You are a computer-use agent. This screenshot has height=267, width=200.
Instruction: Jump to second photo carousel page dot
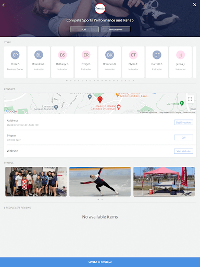102,199
